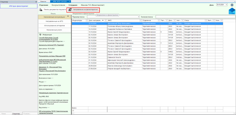Expand the Параметр поиска combo box
The height and width of the screenshot is (115, 236).
coord(138,17)
